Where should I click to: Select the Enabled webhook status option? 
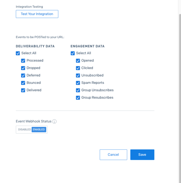click(x=39, y=129)
